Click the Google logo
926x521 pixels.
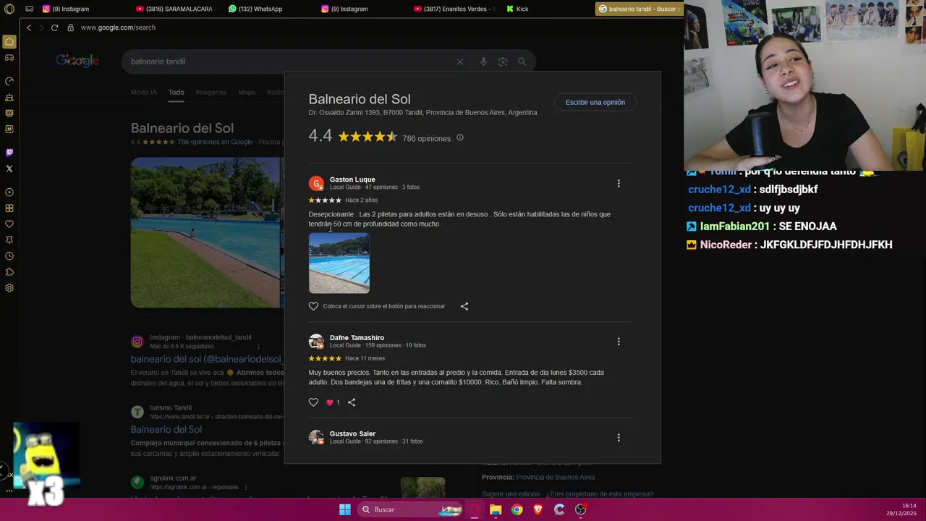[77, 61]
